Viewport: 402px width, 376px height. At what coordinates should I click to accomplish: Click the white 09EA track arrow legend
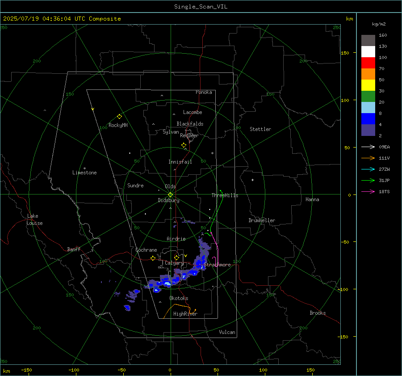click(x=368, y=147)
